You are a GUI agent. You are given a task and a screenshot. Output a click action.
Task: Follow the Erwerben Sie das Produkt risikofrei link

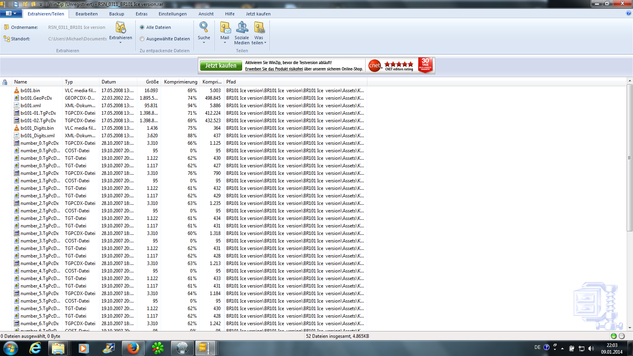[x=274, y=69]
